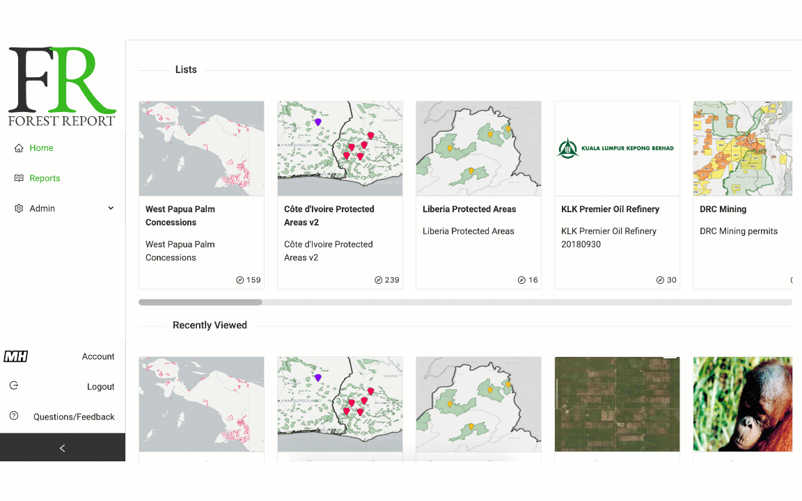
Task: Click the count icon beside 239
Action: [x=379, y=280]
